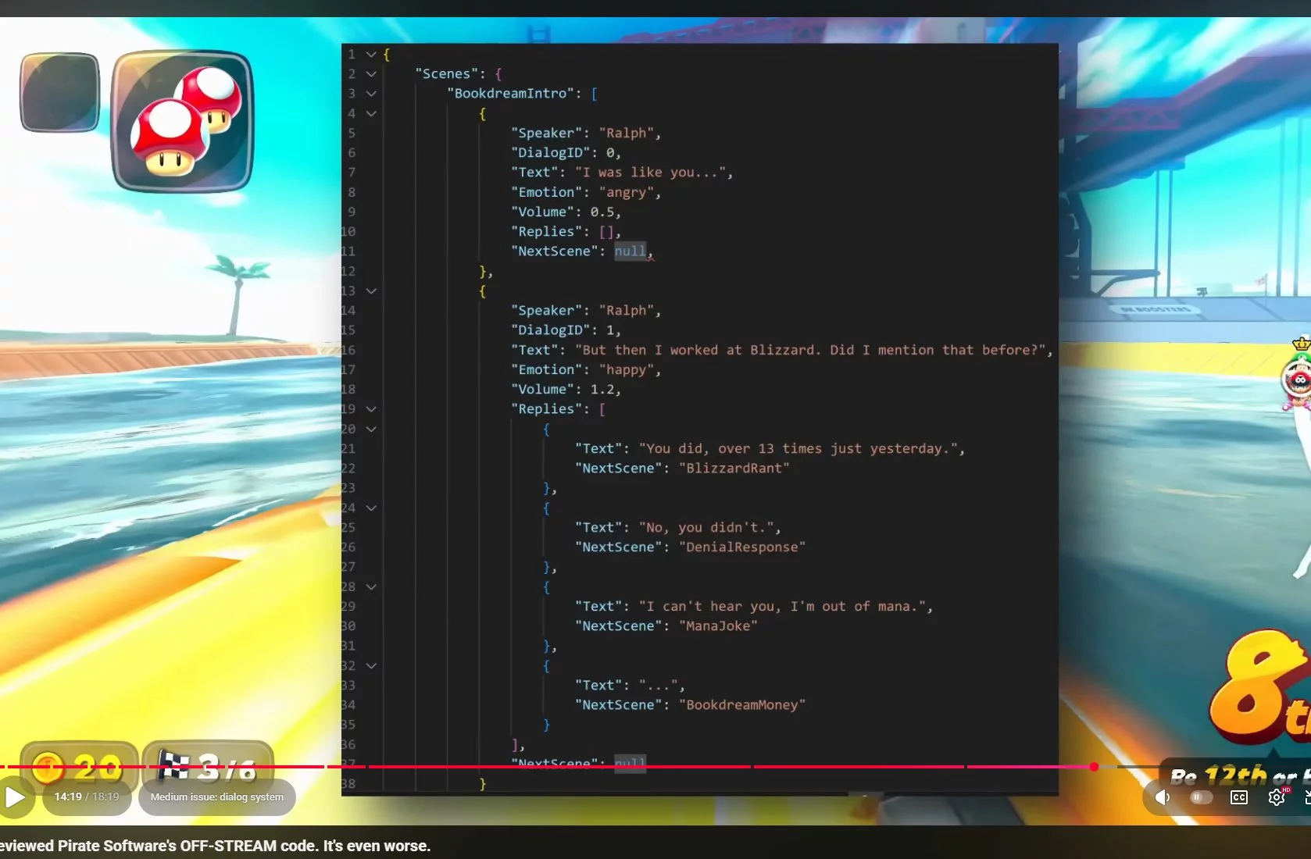
Task: Fold the reply object chevron at line 32
Action: tap(371, 665)
